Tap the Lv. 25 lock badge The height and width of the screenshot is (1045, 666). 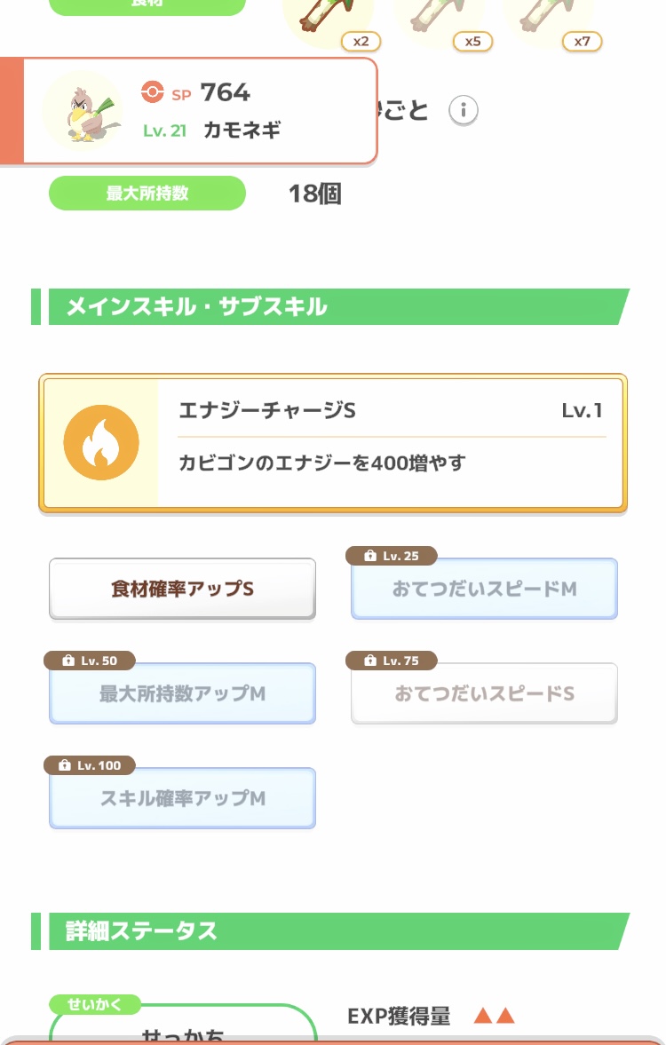tap(391, 556)
